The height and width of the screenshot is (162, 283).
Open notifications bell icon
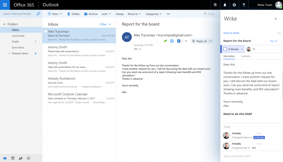click(225, 5)
